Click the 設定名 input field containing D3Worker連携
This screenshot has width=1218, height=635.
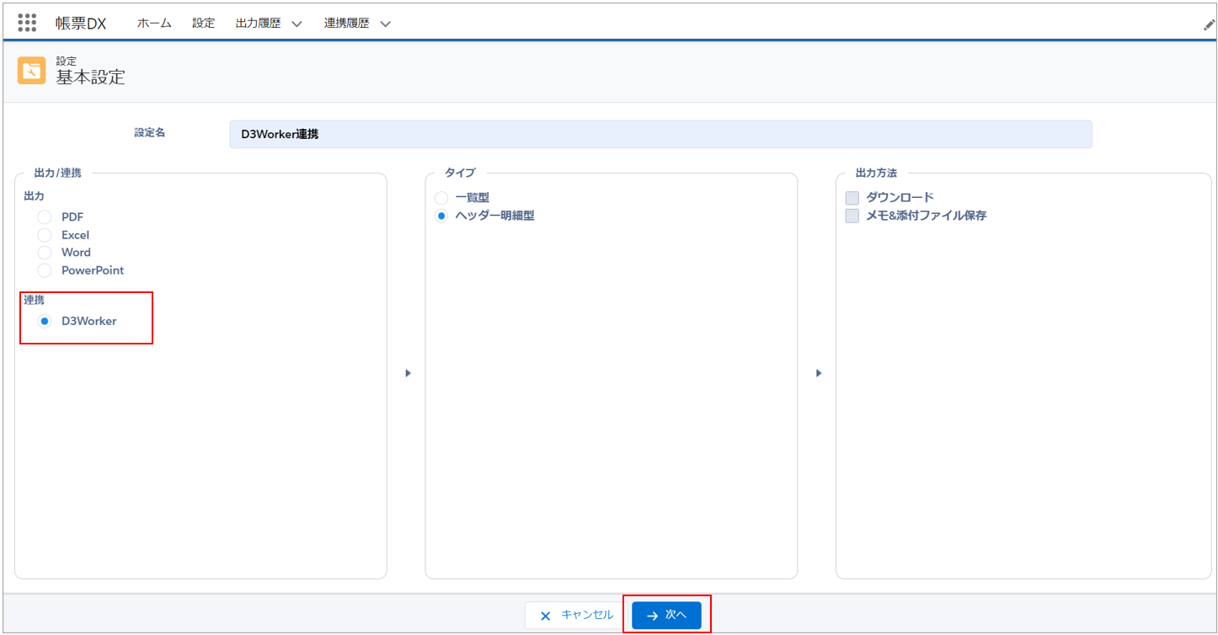(x=660, y=134)
